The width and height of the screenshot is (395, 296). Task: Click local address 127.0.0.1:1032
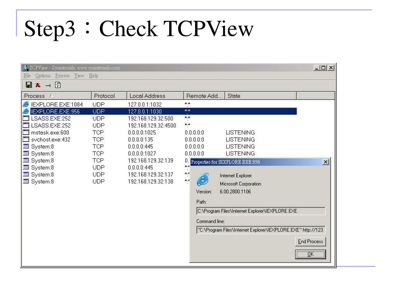145,104
